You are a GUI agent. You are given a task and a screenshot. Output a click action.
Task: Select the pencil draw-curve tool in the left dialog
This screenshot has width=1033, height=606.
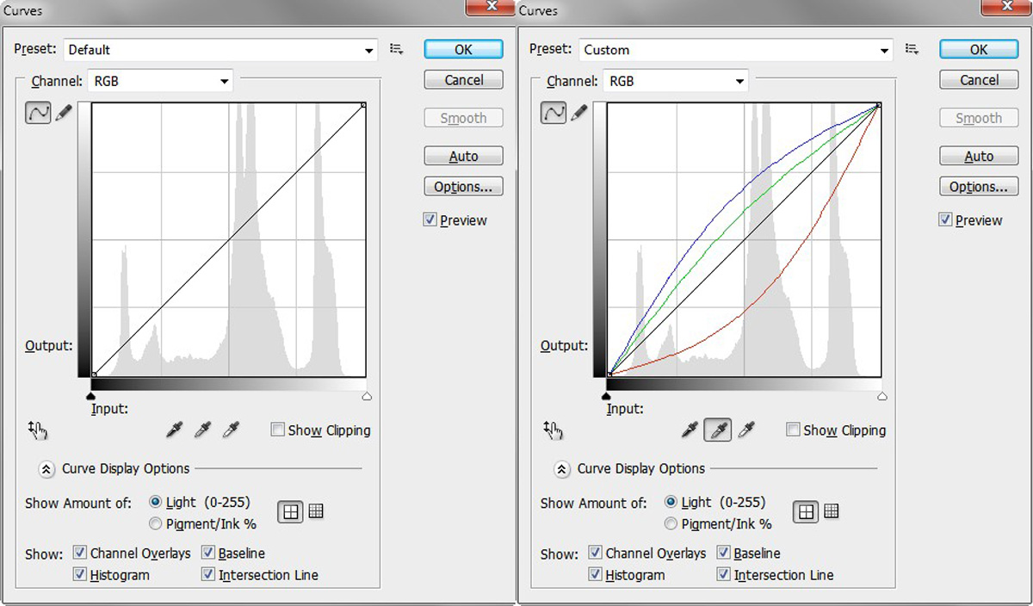pos(65,113)
